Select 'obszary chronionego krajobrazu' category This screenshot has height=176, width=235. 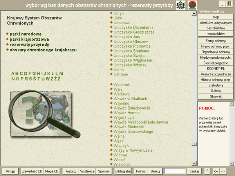click(x=43, y=50)
